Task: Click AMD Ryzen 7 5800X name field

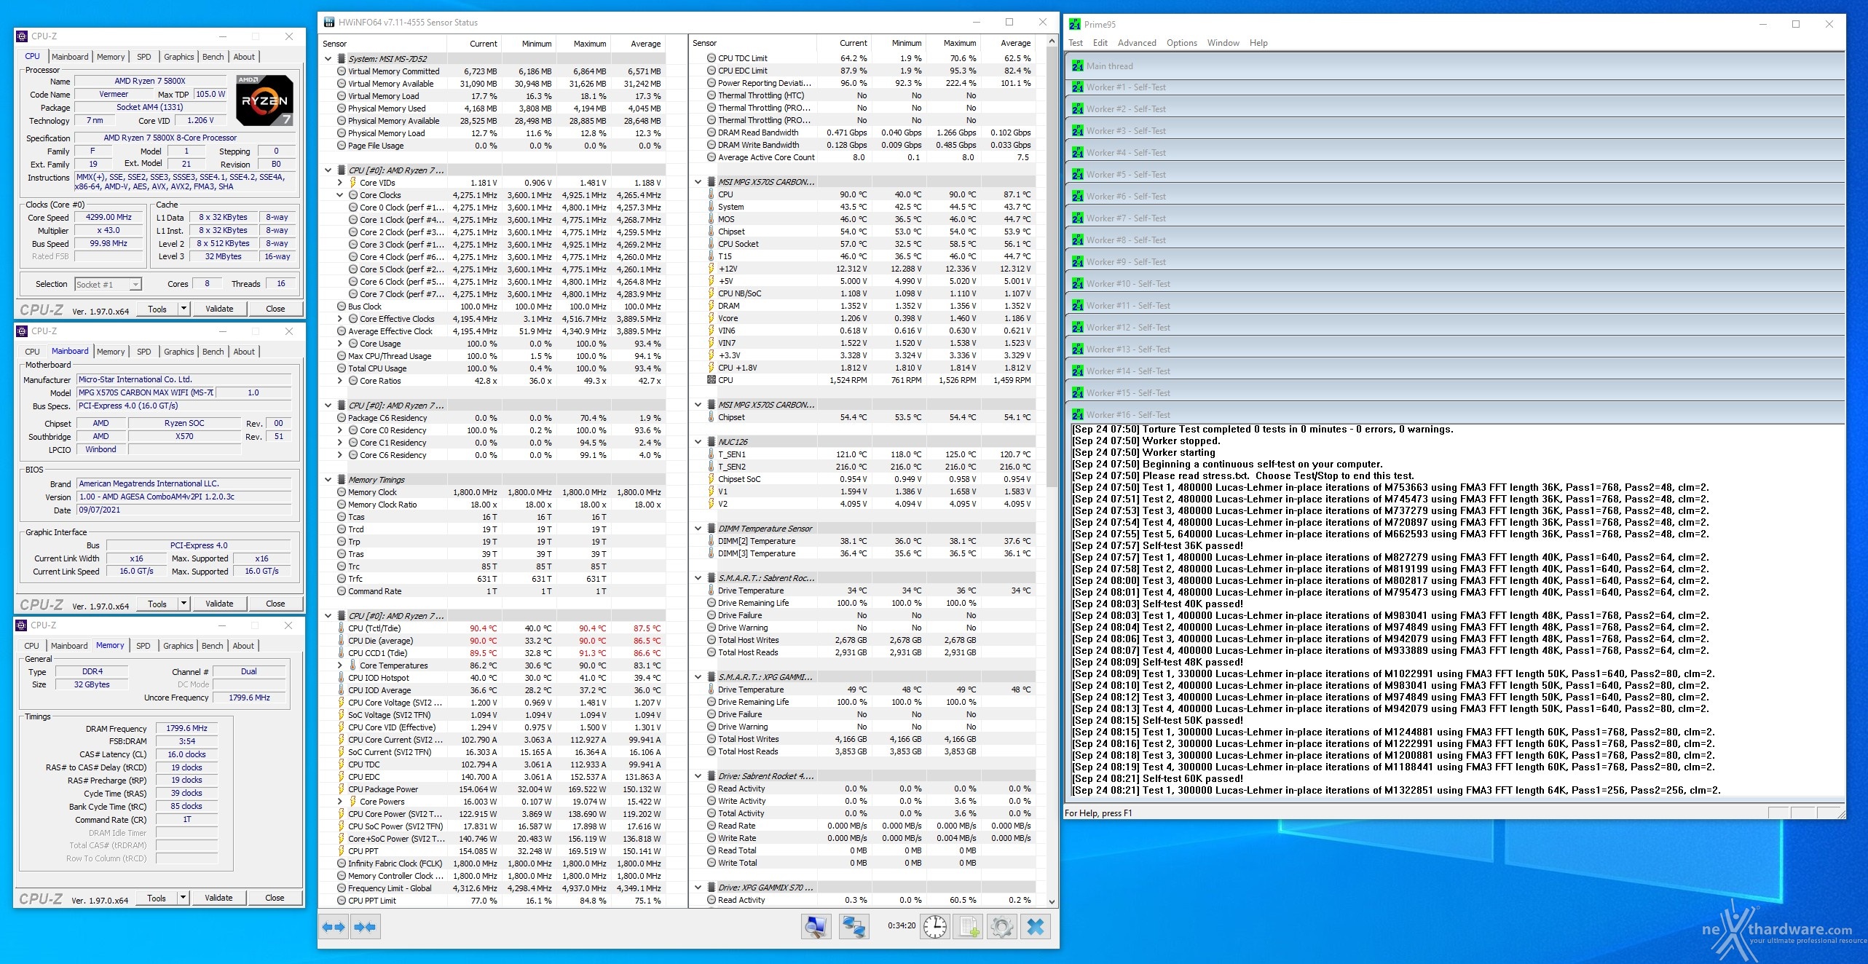Action: (150, 81)
